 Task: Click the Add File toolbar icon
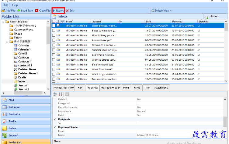[x=3, y=11]
